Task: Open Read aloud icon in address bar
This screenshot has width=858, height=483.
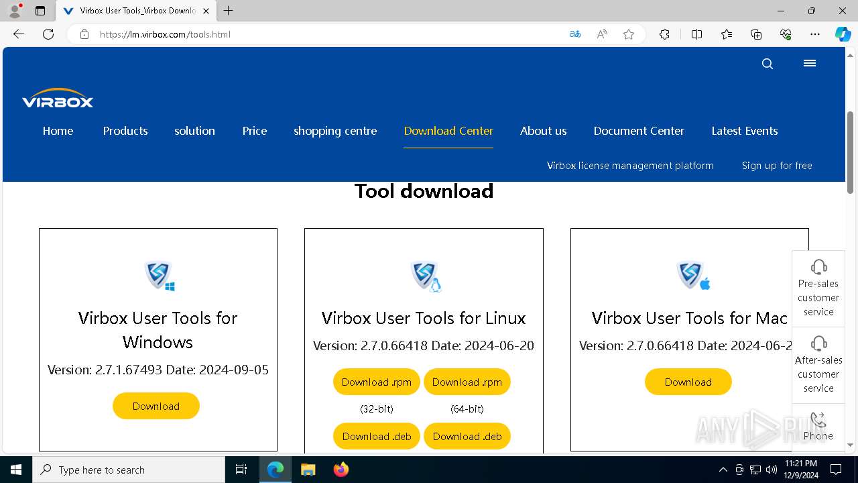Action: pos(602,34)
